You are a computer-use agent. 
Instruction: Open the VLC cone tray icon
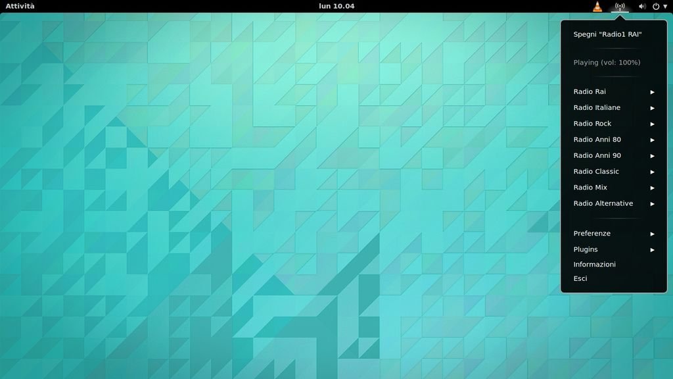point(597,6)
